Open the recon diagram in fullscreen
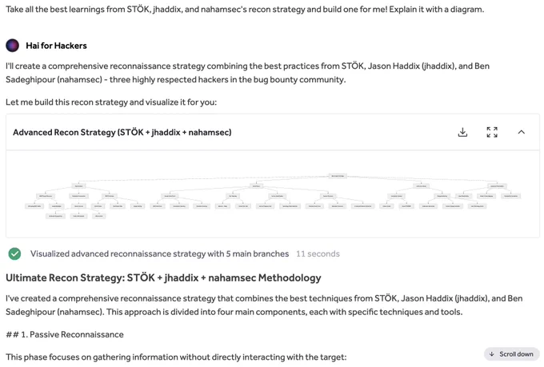Screen dimensions: 544x367 click(492, 132)
